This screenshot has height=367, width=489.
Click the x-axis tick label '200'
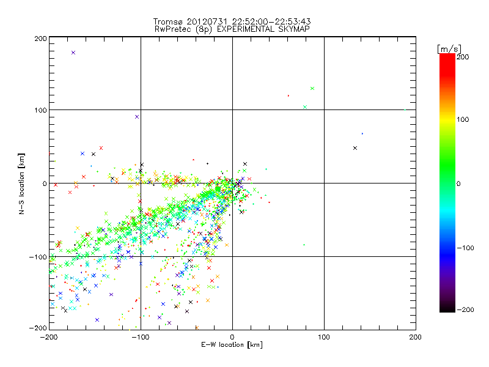(x=416, y=337)
